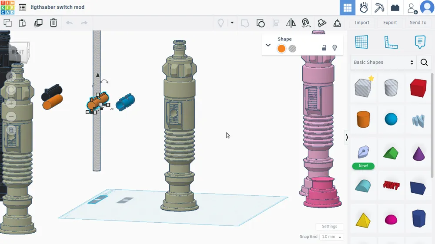This screenshot has width=435, height=244.
Task: Pick the purple Cone shape
Action: (418, 153)
